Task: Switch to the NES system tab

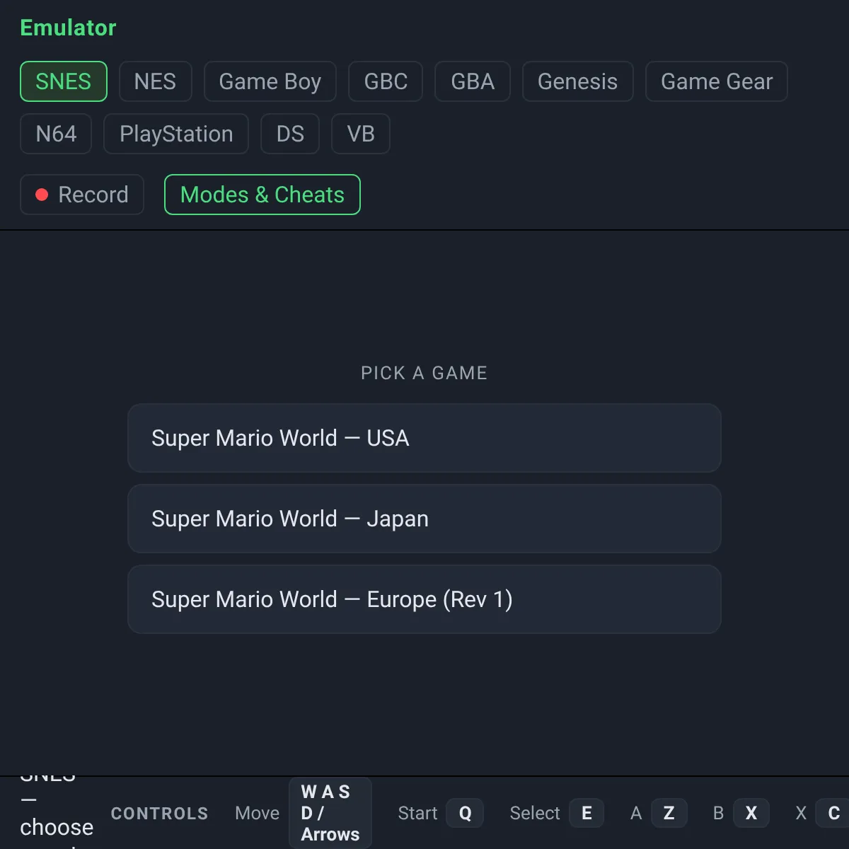Action: tap(155, 81)
